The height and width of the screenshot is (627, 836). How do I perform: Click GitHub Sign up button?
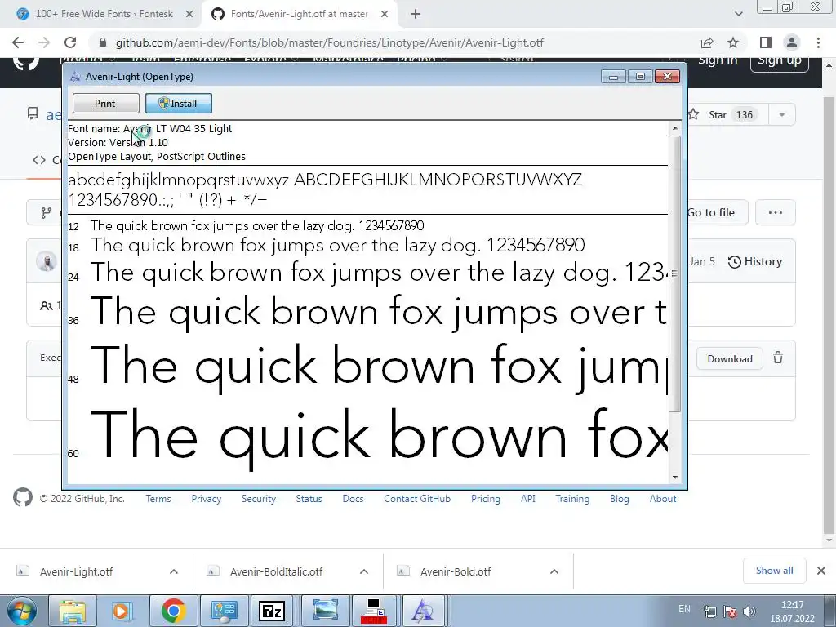click(x=780, y=60)
